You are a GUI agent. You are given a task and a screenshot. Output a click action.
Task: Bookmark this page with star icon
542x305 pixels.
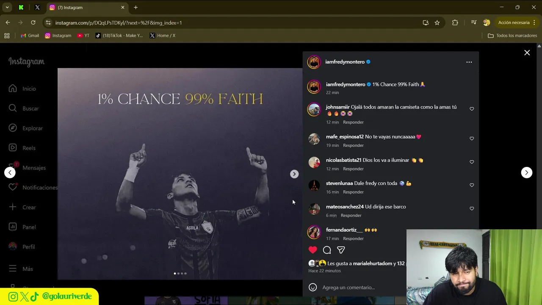(x=437, y=22)
